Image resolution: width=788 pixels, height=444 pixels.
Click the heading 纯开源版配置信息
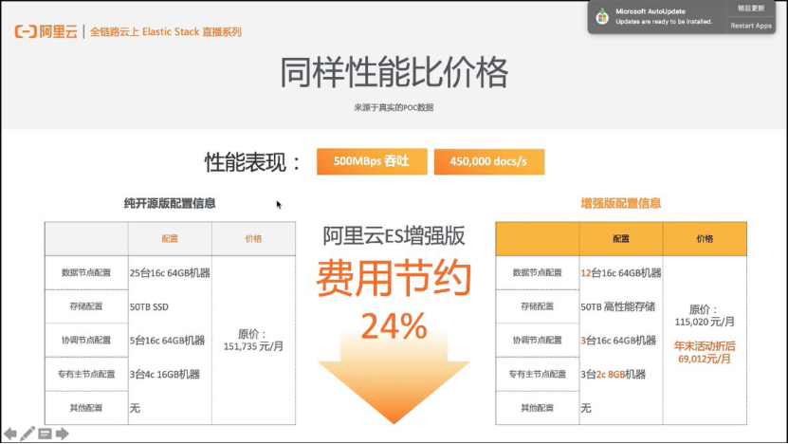pos(170,203)
